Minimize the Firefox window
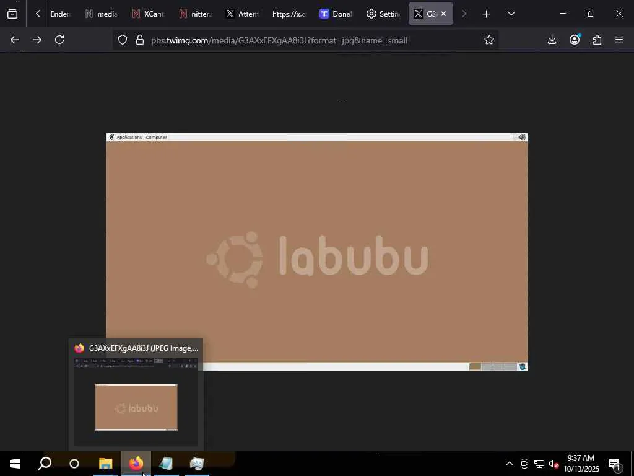The height and width of the screenshot is (476, 634). point(562,14)
